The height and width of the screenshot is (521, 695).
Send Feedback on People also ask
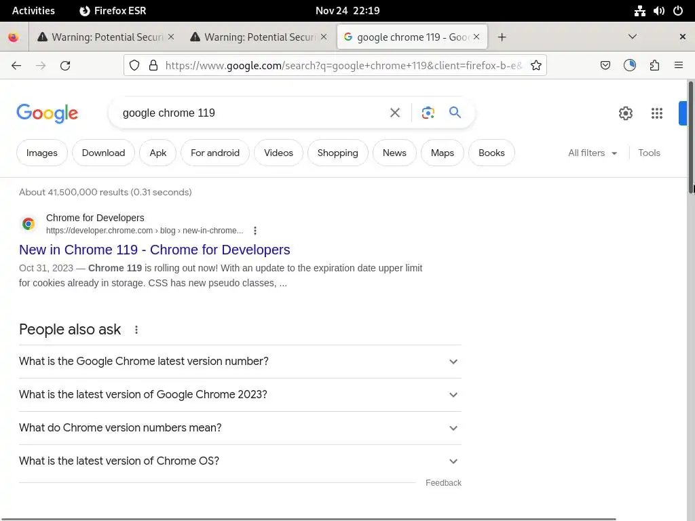[443, 483]
